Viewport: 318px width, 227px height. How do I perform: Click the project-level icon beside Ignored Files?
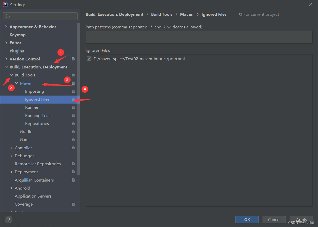click(x=73, y=99)
